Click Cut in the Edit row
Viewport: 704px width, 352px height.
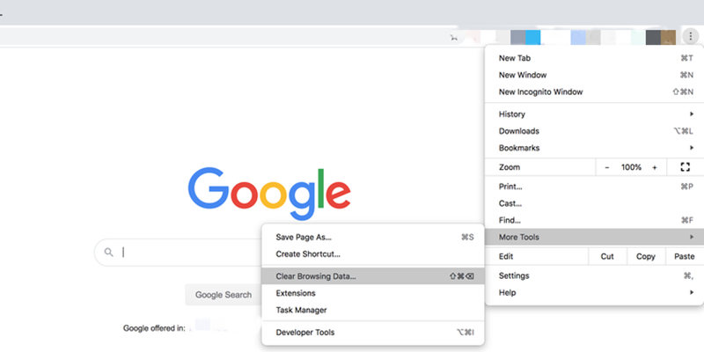point(607,256)
